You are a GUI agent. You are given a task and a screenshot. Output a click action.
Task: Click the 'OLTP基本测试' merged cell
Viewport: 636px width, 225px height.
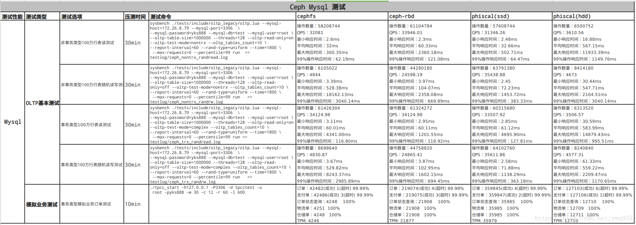(x=42, y=103)
